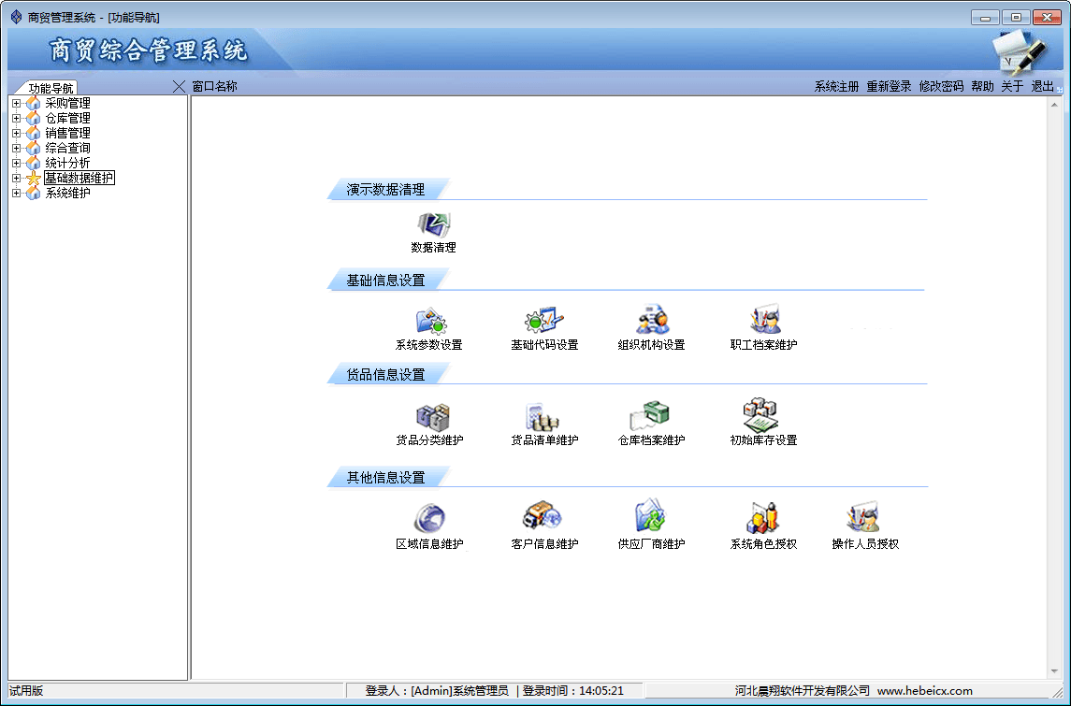1071x706 pixels.
Task: Expand the 采购管理 tree node
Action: [x=16, y=103]
